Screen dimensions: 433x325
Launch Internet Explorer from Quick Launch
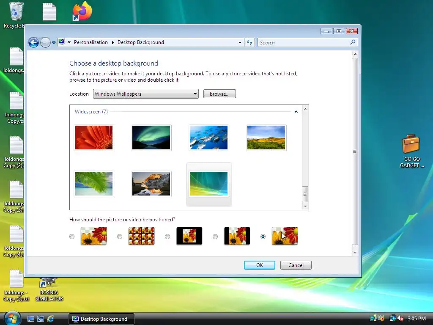coord(50,319)
